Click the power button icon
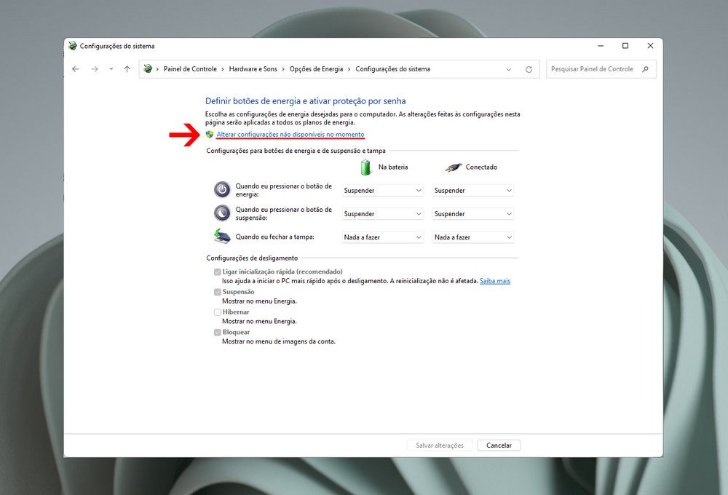Screen dimensions: 728x495 click(x=222, y=190)
